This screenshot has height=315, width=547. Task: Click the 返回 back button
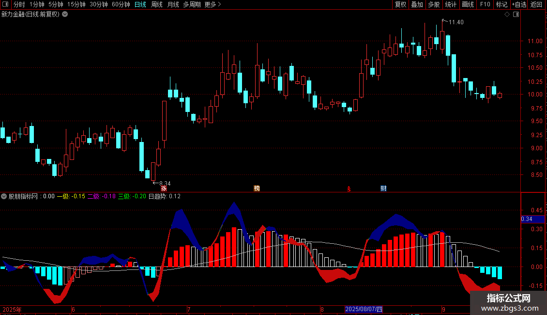coord(536,4)
